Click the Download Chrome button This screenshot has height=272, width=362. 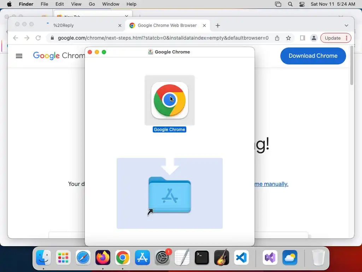point(313,56)
